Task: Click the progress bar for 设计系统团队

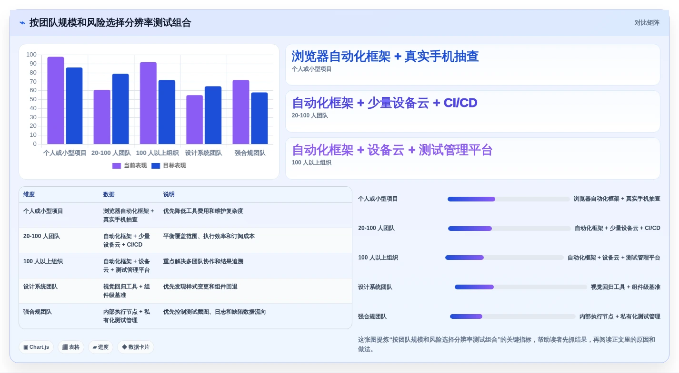Action: tap(521, 287)
